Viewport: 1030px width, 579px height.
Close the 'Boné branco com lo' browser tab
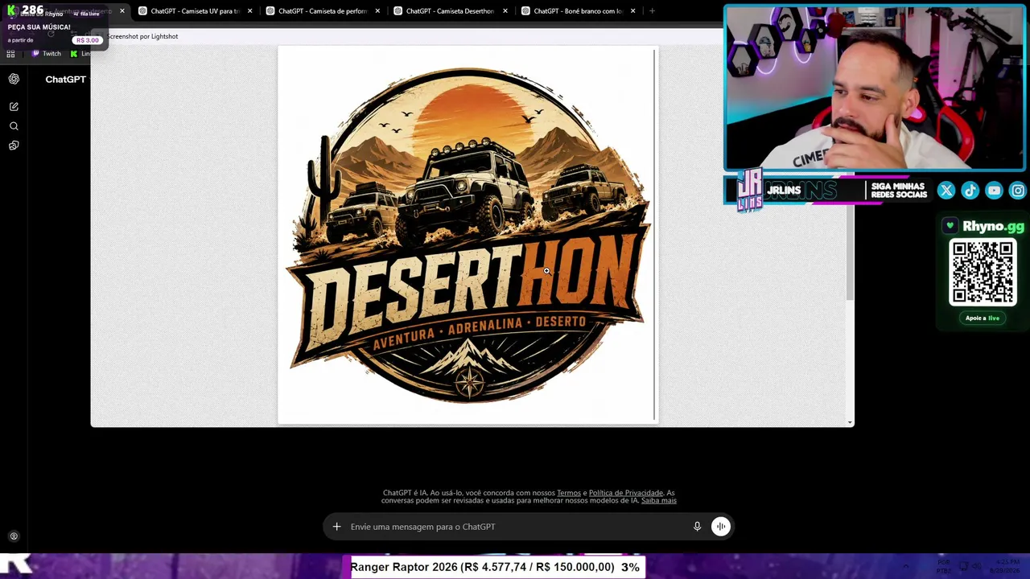click(632, 11)
